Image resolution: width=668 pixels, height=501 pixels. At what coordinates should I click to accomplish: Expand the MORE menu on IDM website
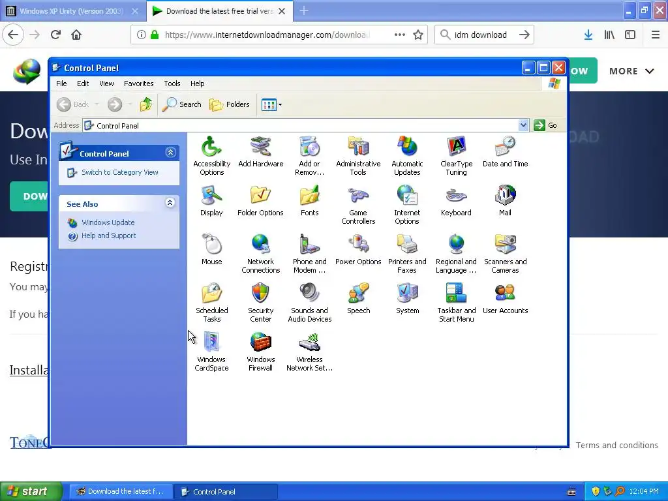pyautogui.click(x=631, y=71)
